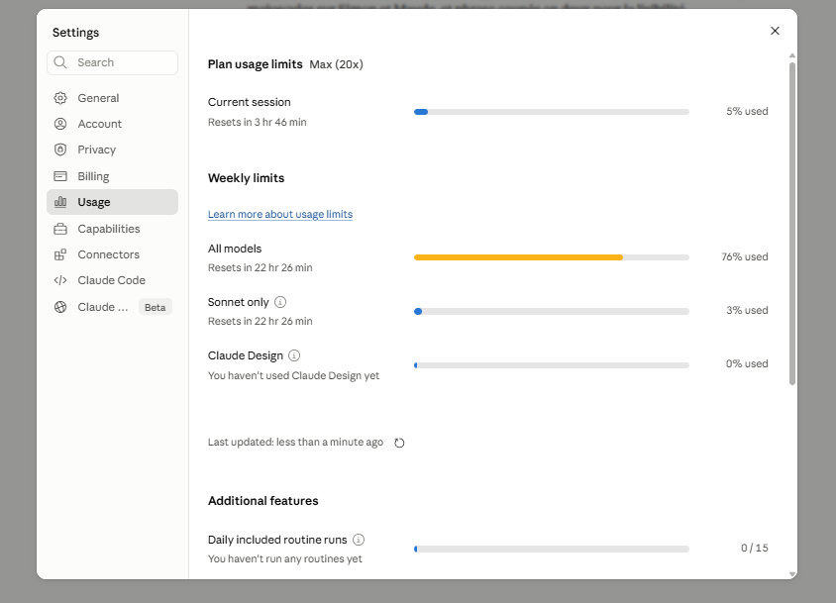The height and width of the screenshot is (603, 836).
Task: Open the Account settings section
Action: point(113,124)
